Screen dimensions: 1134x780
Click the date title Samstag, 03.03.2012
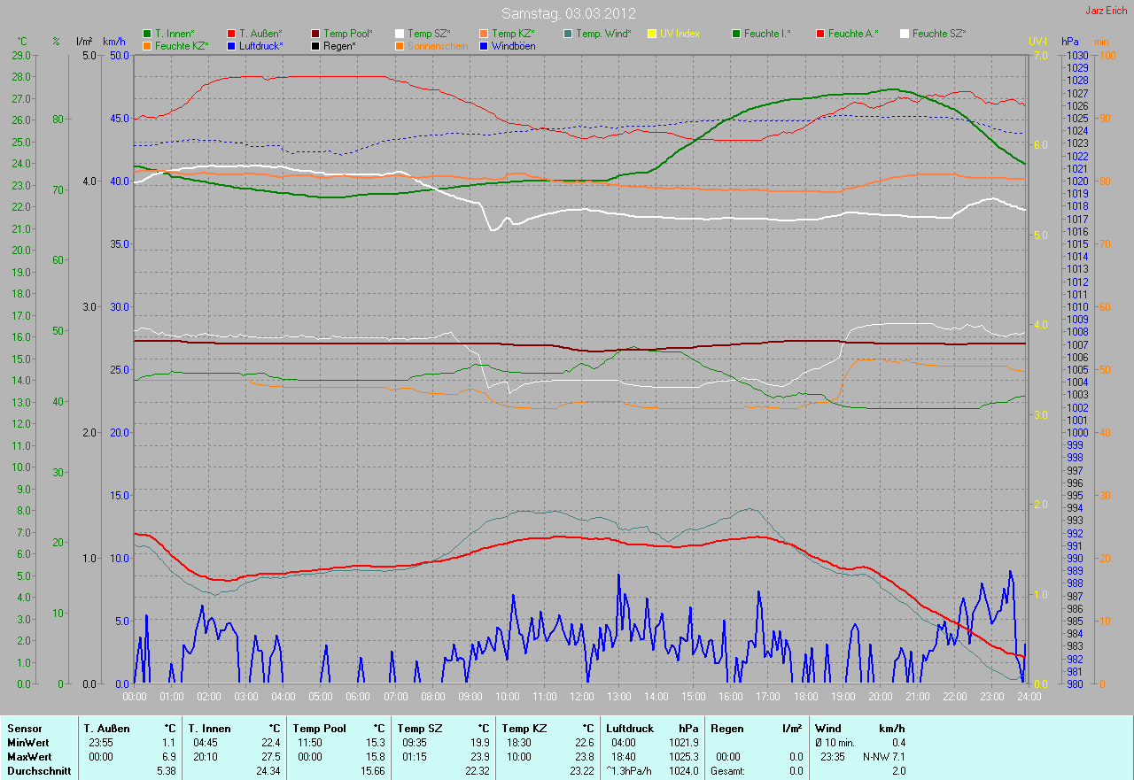(x=566, y=13)
